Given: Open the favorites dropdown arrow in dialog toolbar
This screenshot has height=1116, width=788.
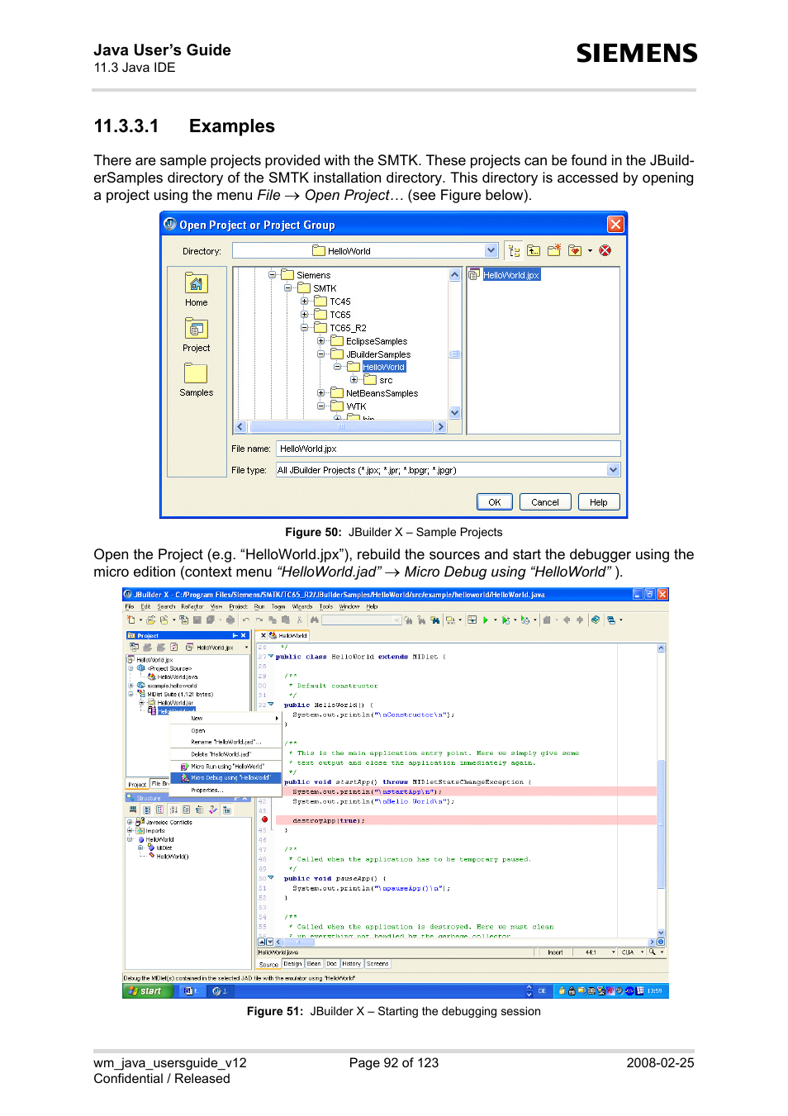Looking at the screenshot, I should pos(590,250).
